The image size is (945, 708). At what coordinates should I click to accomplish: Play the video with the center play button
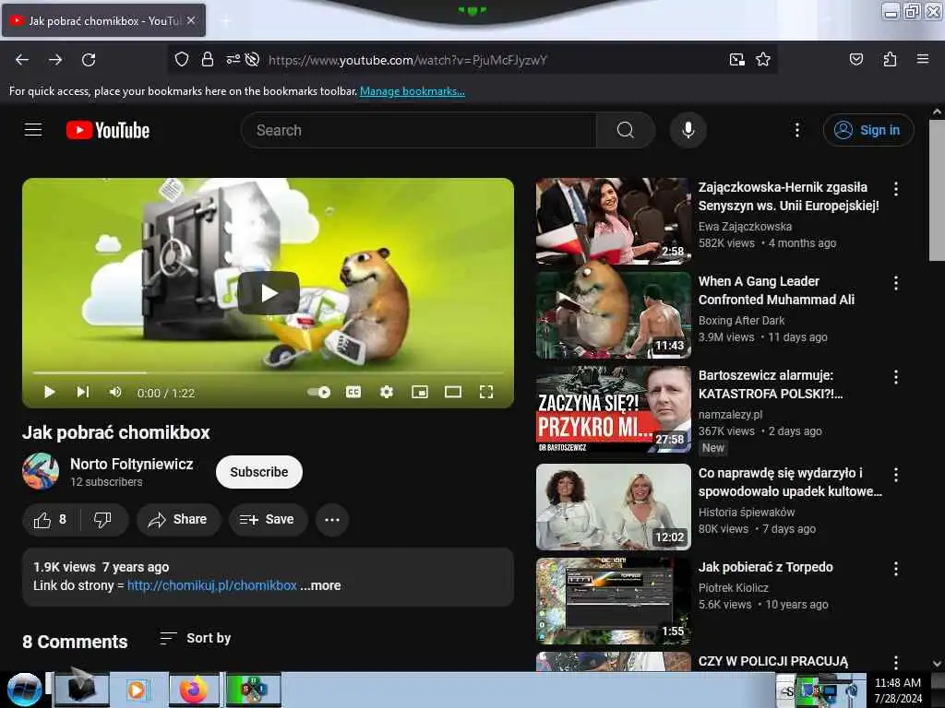(x=269, y=292)
